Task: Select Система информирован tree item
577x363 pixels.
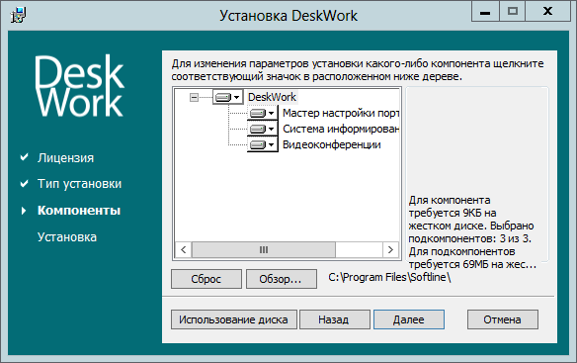Action: (x=341, y=129)
